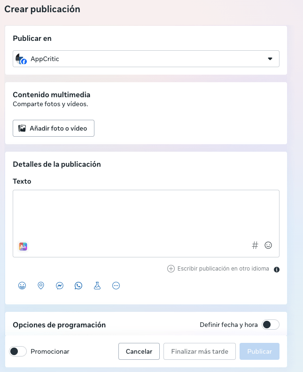Viewport: 303px width, 372px height.
Task: Insert a hashtag with the # icon
Action: click(255, 245)
